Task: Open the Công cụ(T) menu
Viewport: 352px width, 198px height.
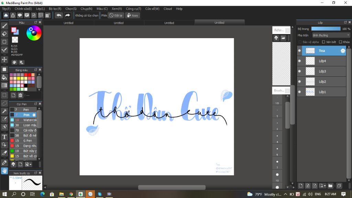Action: click(133, 9)
